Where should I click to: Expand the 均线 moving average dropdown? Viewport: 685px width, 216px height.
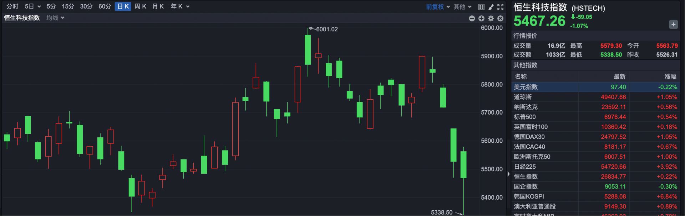point(55,18)
